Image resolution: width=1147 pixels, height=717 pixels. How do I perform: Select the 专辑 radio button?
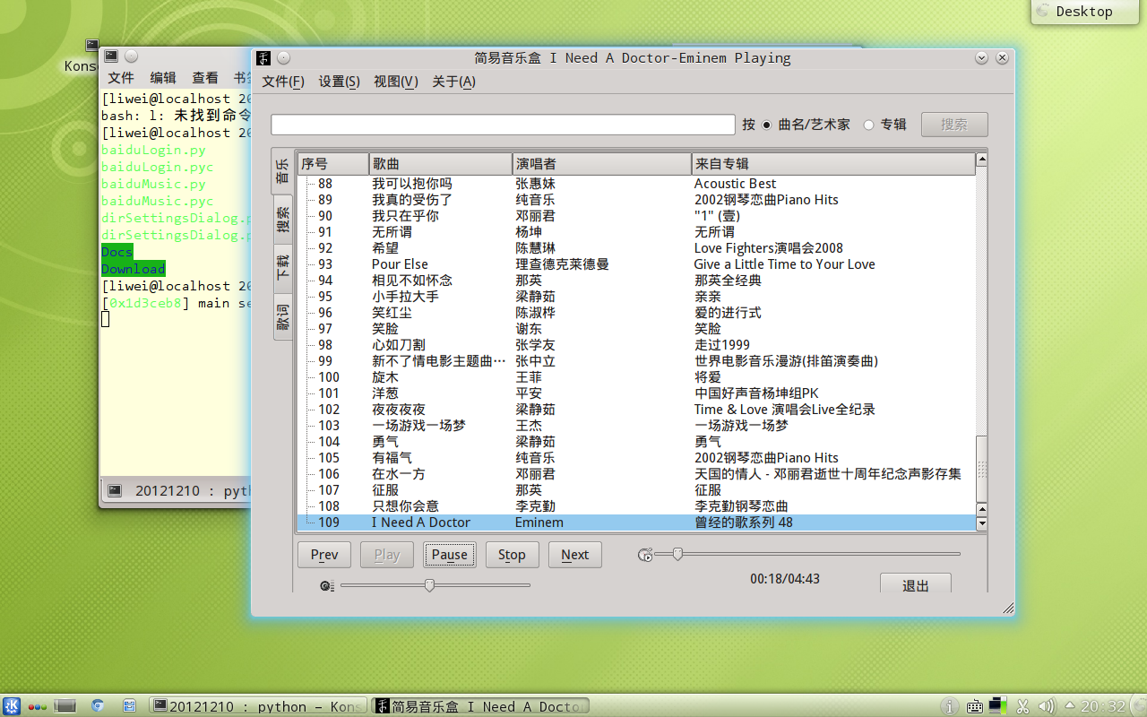868,125
